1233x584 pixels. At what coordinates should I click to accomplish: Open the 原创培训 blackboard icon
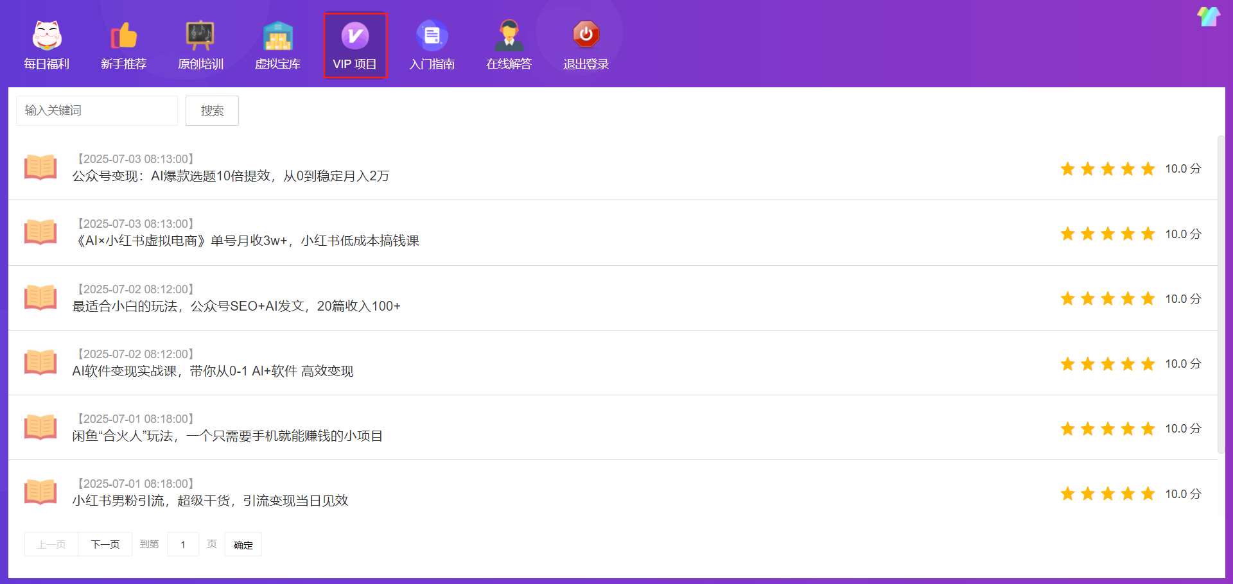[200, 35]
